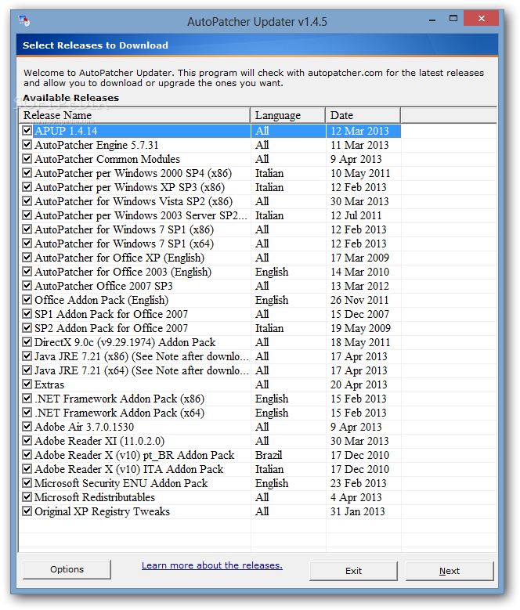This screenshot has height=610, width=520.
Task: Uncheck the APUP 1.4.14 checkbox
Action: click(x=27, y=130)
